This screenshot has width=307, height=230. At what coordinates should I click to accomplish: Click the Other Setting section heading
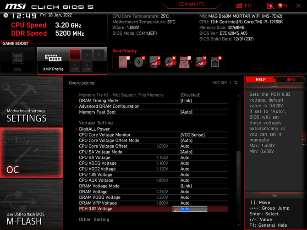click(x=94, y=219)
